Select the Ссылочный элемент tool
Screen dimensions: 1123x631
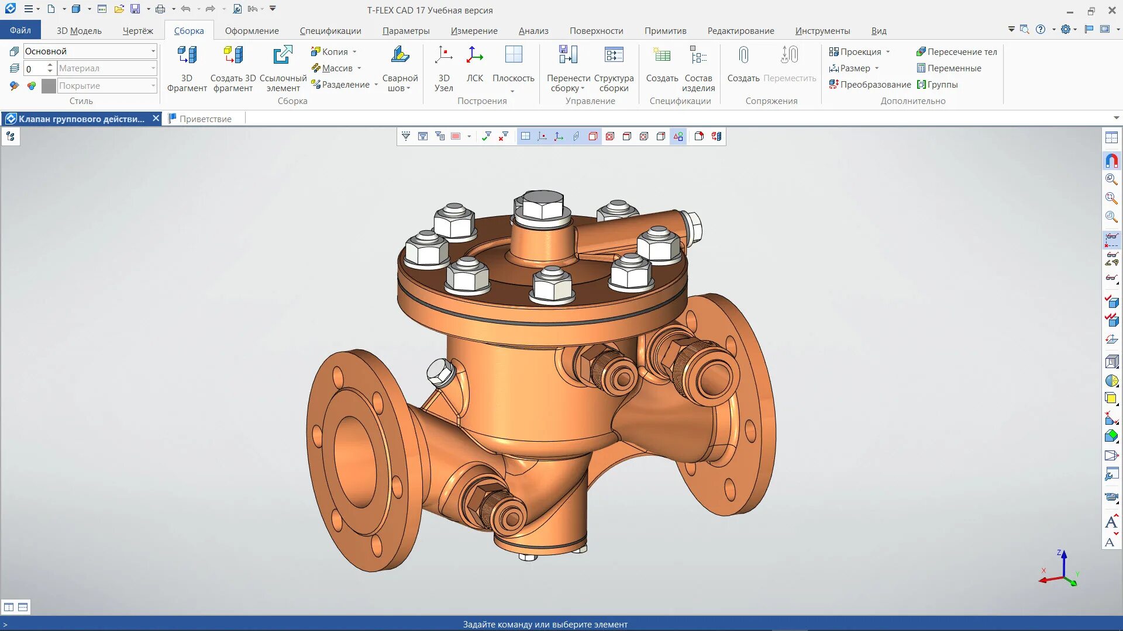pyautogui.click(x=283, y=56)
